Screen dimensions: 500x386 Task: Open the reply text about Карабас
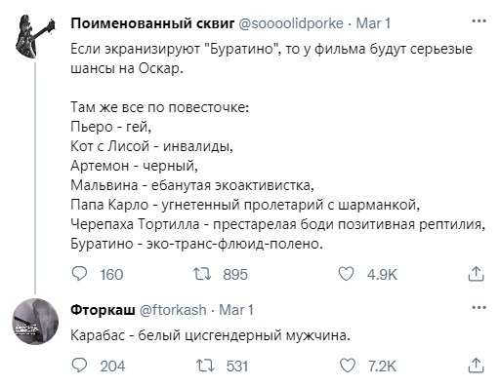point(210,335)
